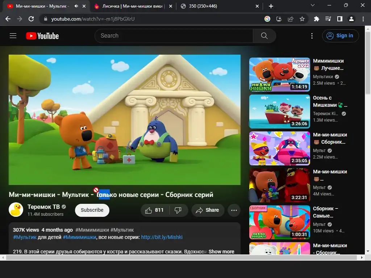Share this page from address bar
The height and width of the screenshot is (278, 371).
pos(291,19)
